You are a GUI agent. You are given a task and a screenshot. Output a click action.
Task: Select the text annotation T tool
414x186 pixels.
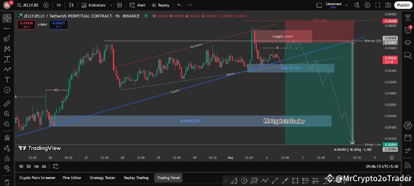click(x=7, y=80)
